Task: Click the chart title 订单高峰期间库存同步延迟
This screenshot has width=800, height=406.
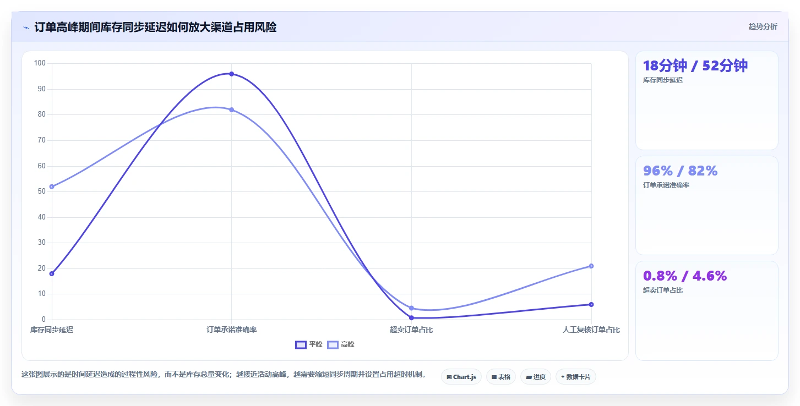Action: [155, 27]
